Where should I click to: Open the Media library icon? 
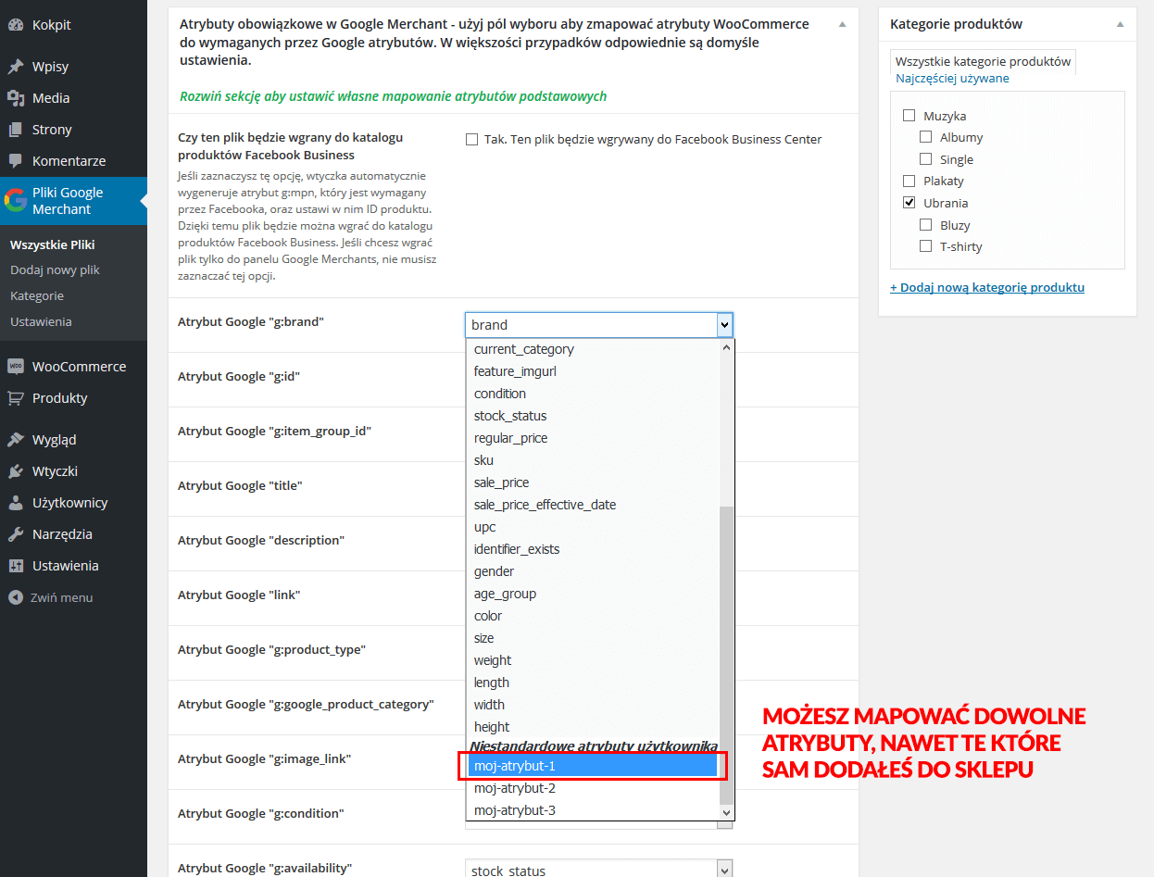pos(16,98)
